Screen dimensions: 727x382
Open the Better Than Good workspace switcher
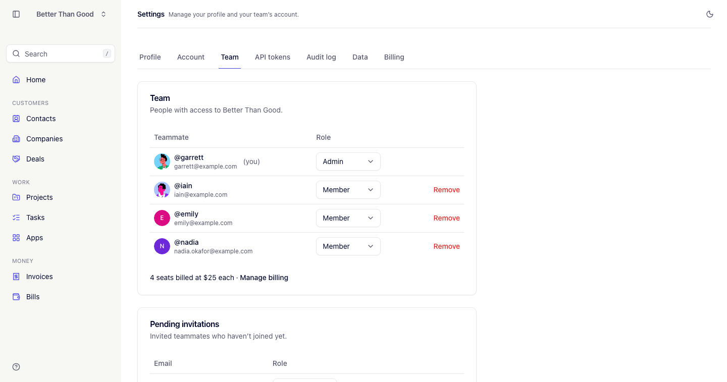(71, 14)
